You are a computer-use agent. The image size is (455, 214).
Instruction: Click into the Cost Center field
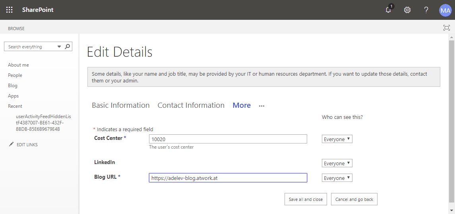(228, 139)
